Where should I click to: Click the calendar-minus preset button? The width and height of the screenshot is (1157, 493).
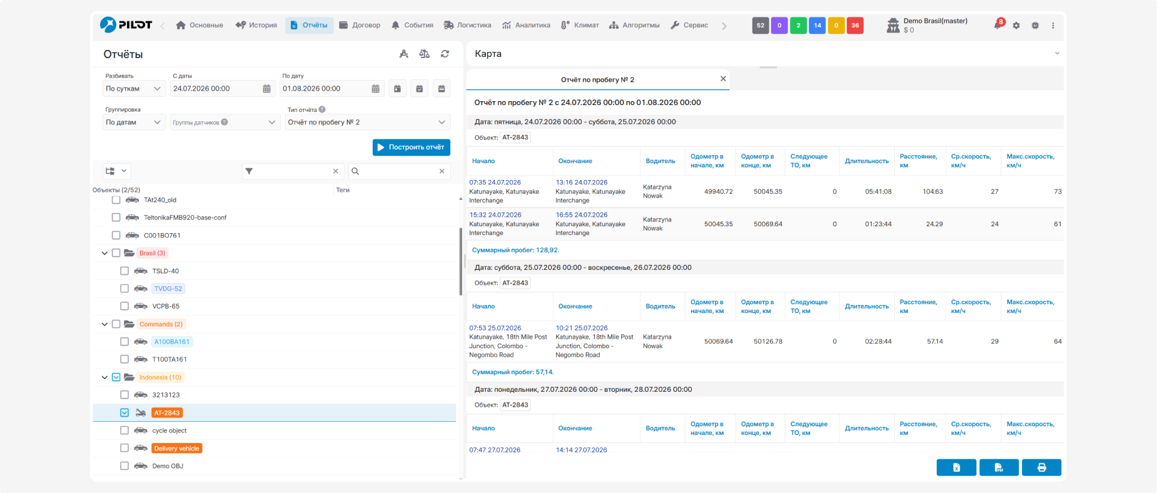(442, 89)
